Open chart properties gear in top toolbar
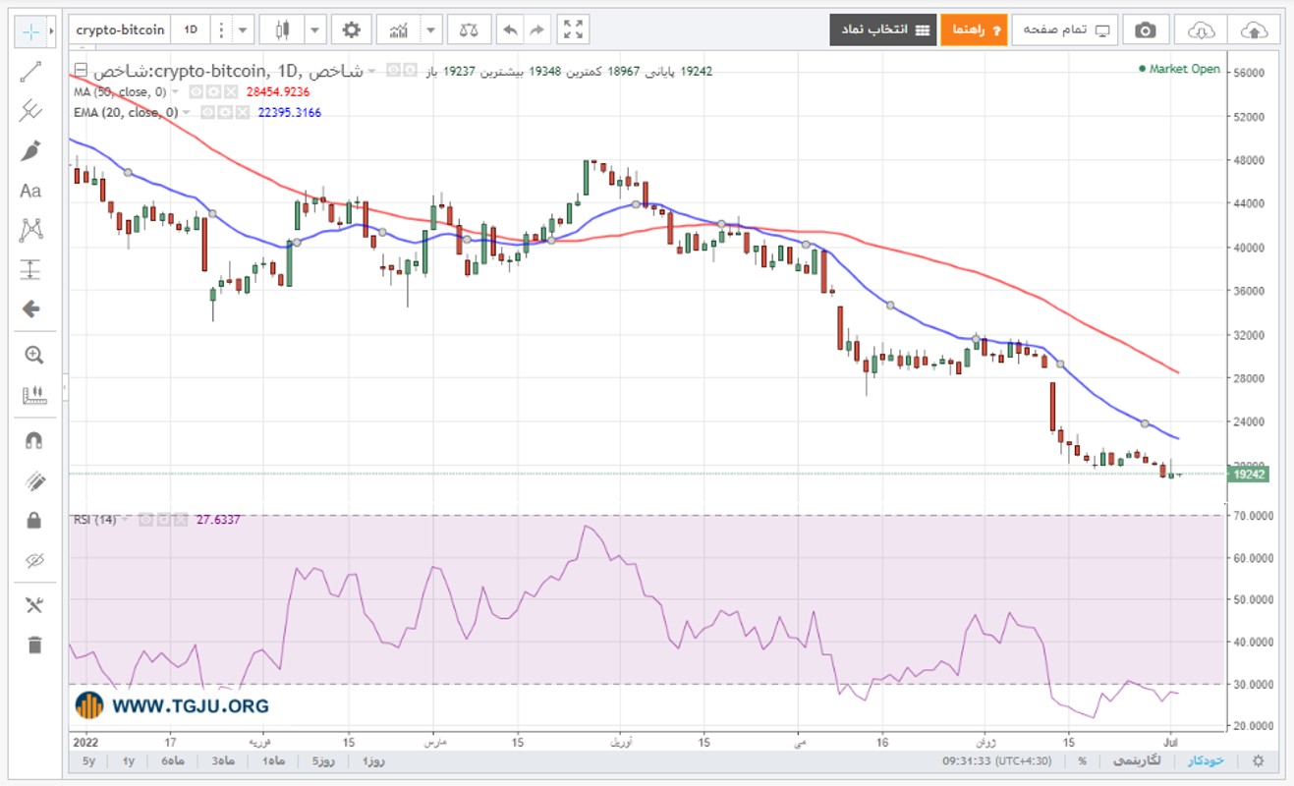The height and width of the screenshot is (786, 1294). [351, 29]
